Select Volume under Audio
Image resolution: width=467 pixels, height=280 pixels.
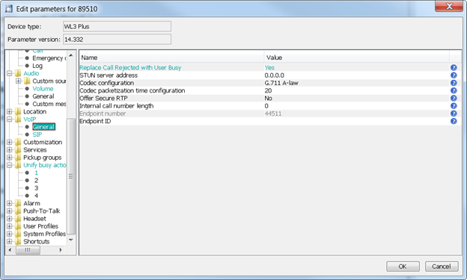pyautogui.click(x=43, y=89)
